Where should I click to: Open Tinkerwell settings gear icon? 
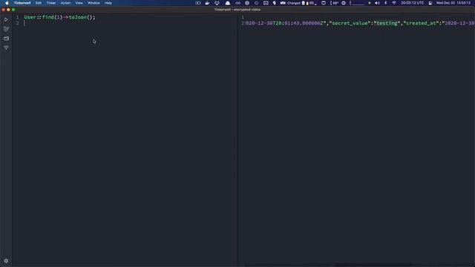(6, 260)
